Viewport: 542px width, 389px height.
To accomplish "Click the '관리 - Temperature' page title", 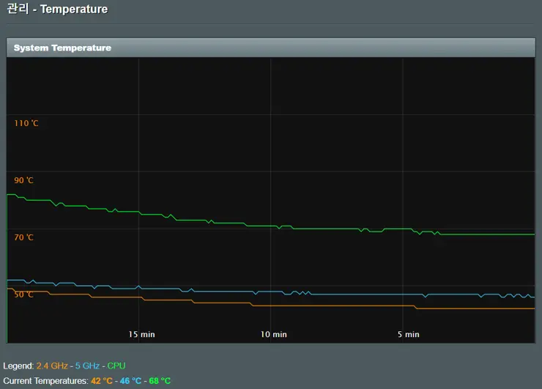I will pyautogui.click(x=57, y=10).
